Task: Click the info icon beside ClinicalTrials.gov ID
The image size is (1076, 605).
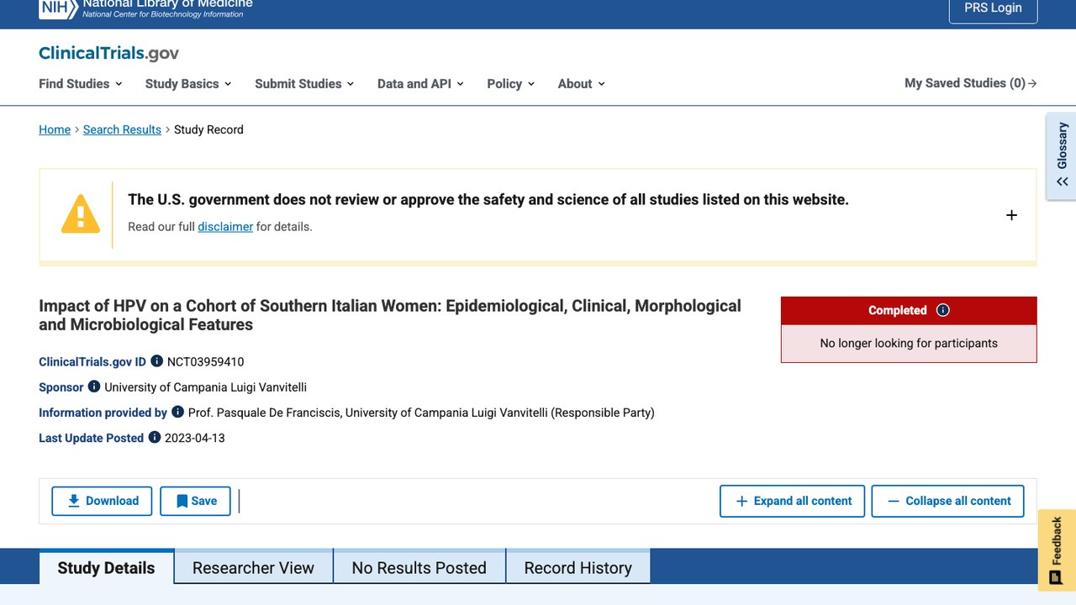Action: [156, 361]
